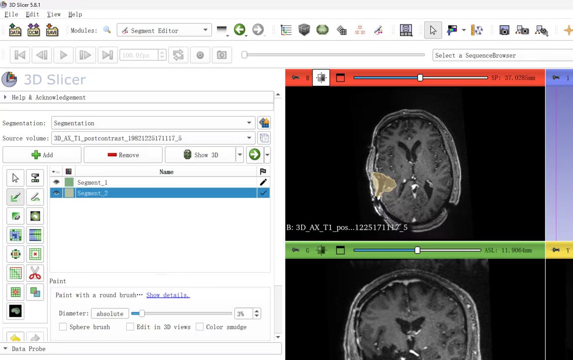This screenshot has height=360, width=573.
Task: Activate the window/level adjust tool
Action: [x=452, y=30]
